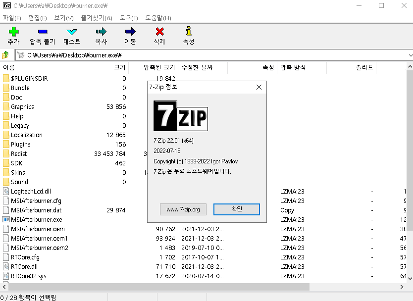
Task: Go up one folder level icon
Action: pyautogui.click(x=5, y=55)
